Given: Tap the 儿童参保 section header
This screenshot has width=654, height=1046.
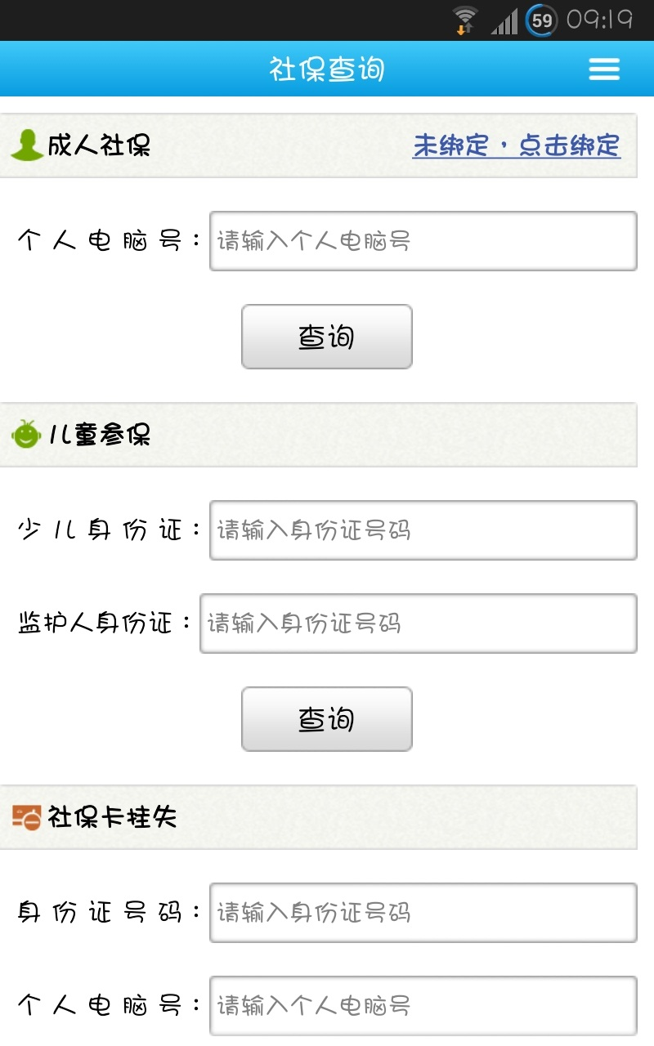Looking at the screenshot, I should point(100,434).
